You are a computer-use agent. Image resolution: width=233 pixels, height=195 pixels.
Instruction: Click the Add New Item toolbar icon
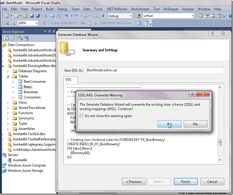tap(16, 16)
